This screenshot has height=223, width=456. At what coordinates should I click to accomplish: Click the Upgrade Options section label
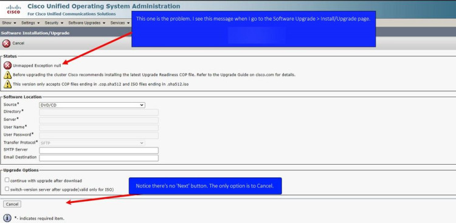pyautogui.click(x=21, y=170)
